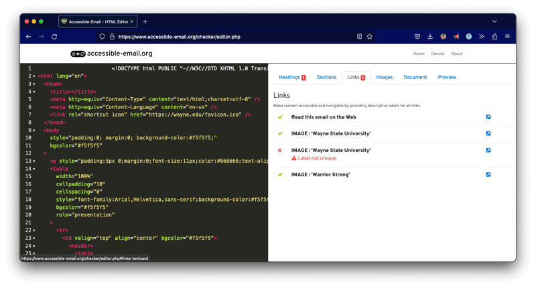This screenshot has height=288, width=536.
Task: Click the accessible-email.org logo
Action: 111,54
